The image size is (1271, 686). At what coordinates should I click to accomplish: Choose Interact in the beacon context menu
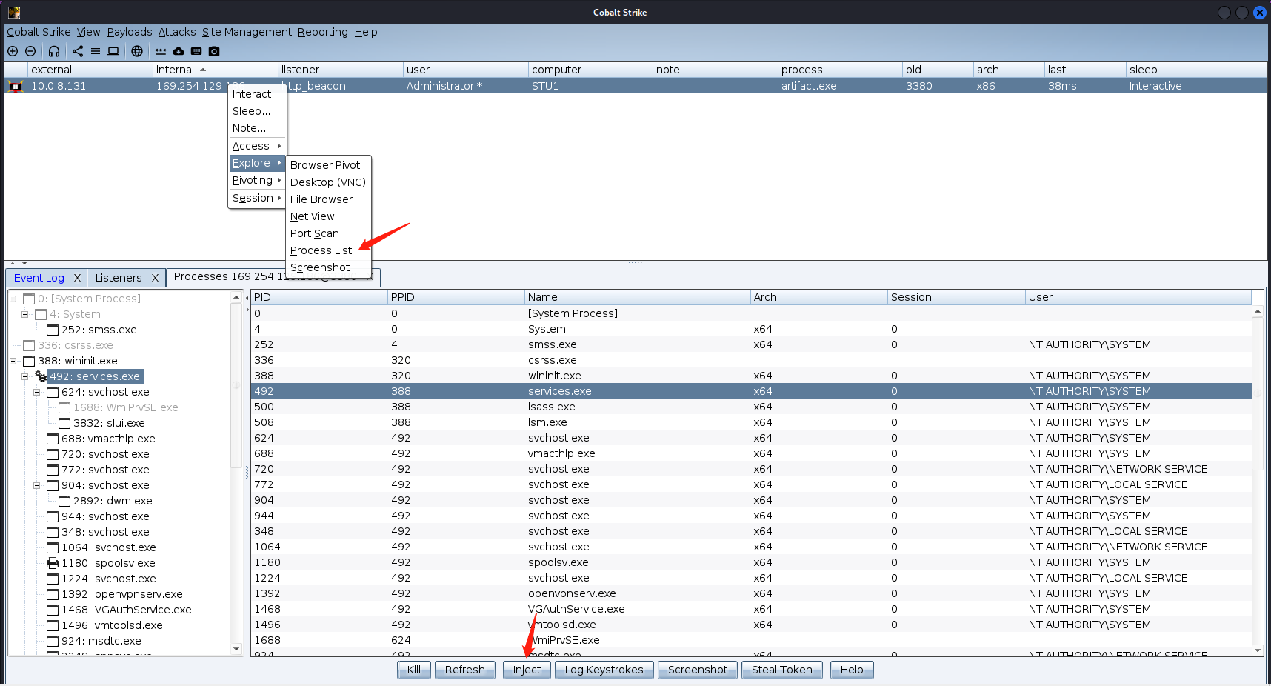[x=256, y=94]
